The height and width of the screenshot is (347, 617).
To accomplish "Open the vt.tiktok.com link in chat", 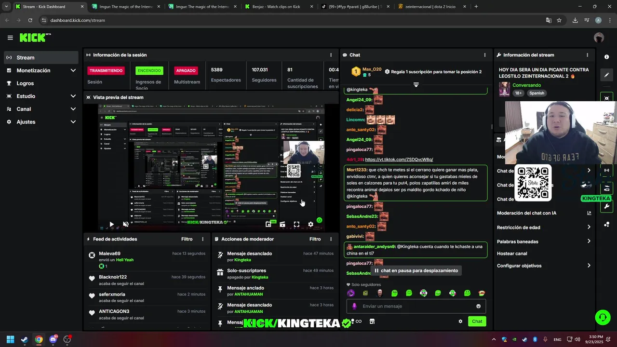I will (399, 160).
